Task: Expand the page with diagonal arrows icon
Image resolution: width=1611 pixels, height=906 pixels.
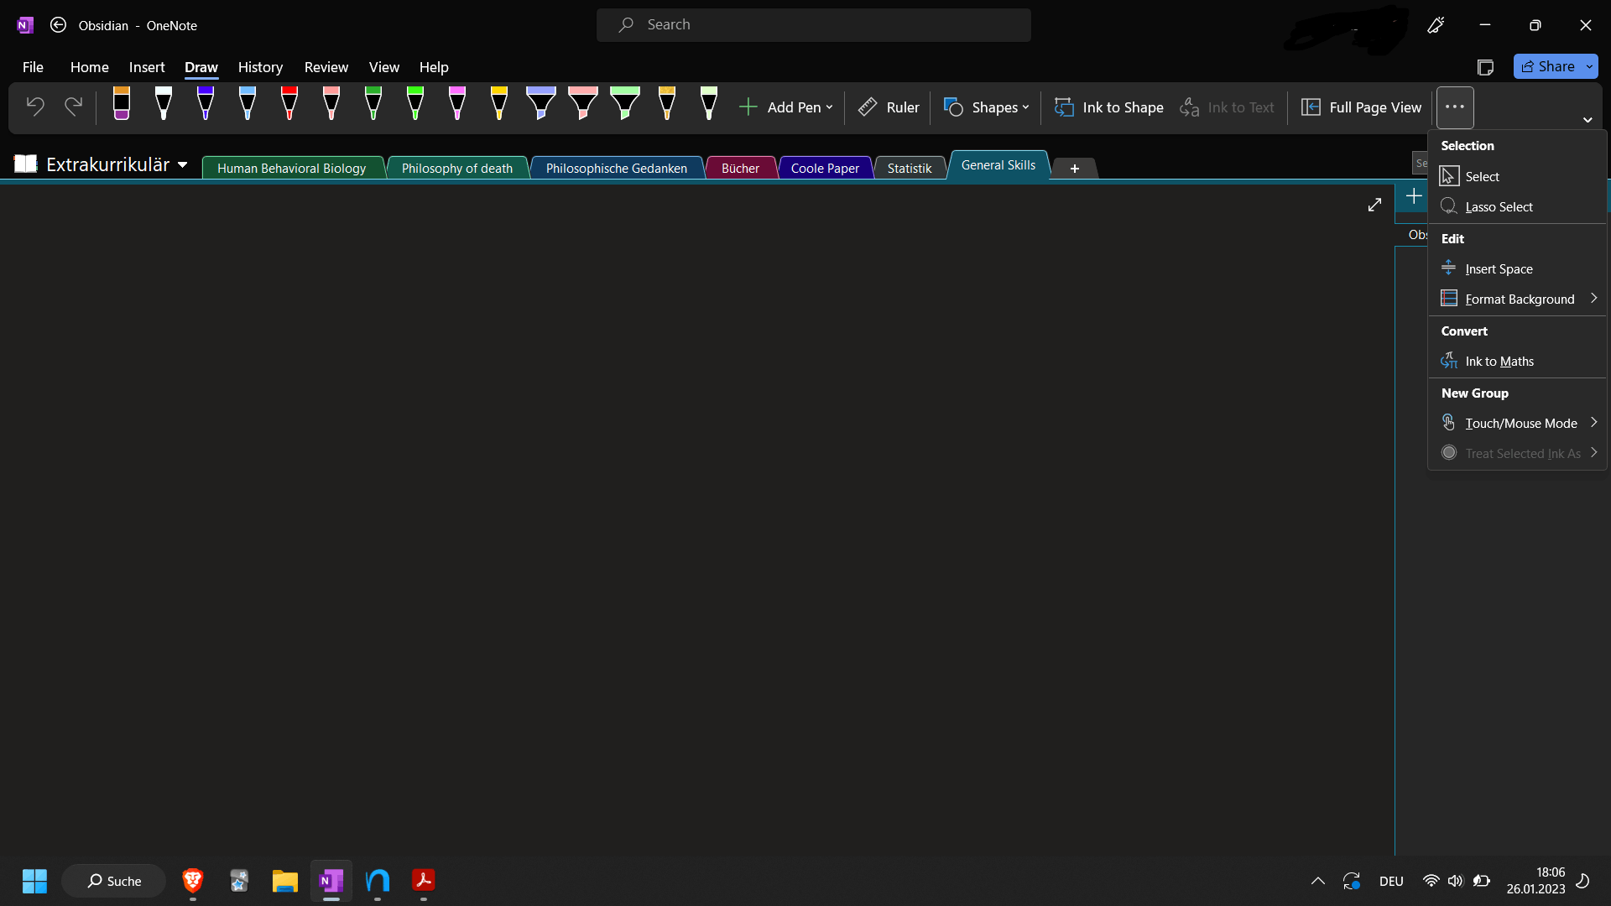Action: pos(1374,205)
